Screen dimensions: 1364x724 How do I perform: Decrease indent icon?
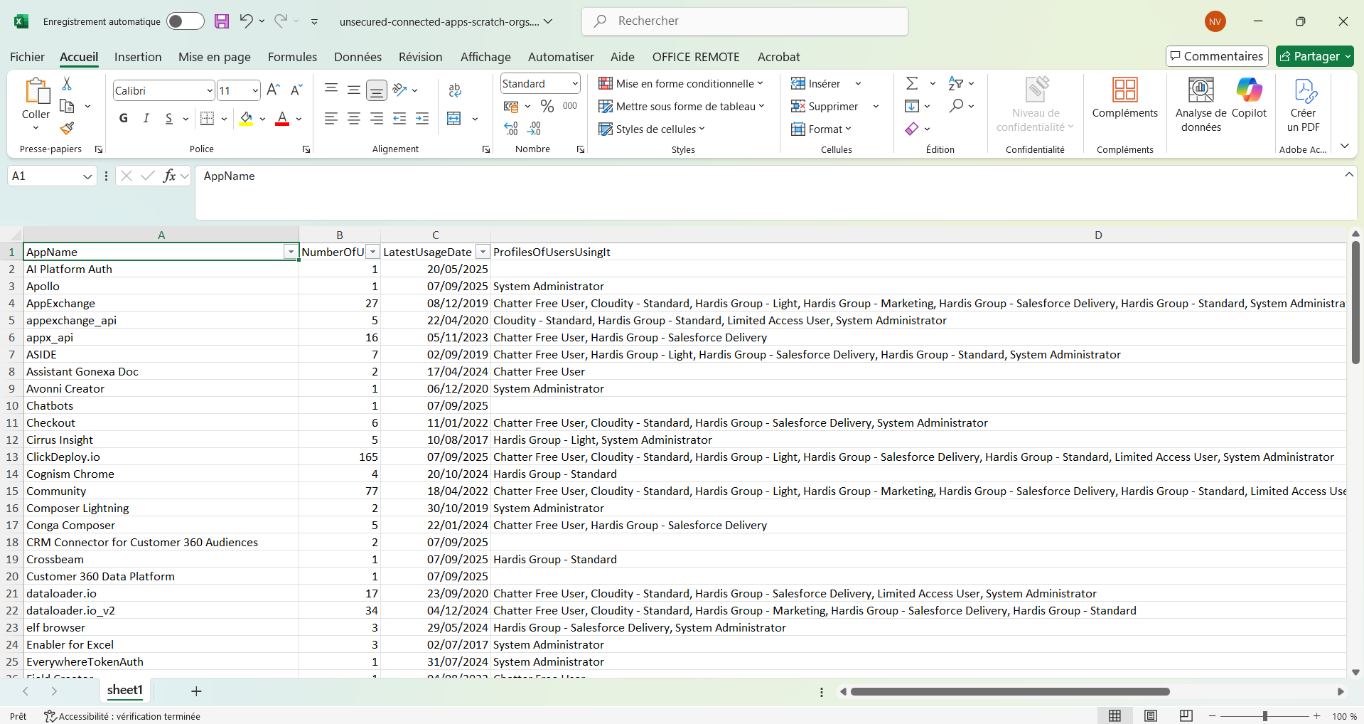pos(399,118)
